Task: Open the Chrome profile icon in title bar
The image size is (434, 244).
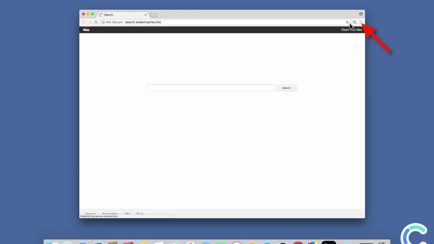Action: pos(361,14)
